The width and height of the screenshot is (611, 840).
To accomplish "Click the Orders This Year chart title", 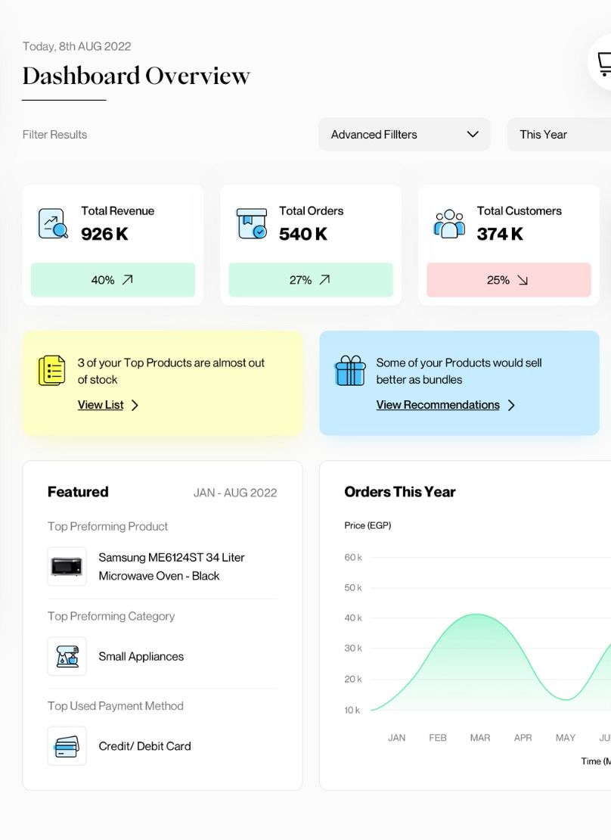I will 400,492.
